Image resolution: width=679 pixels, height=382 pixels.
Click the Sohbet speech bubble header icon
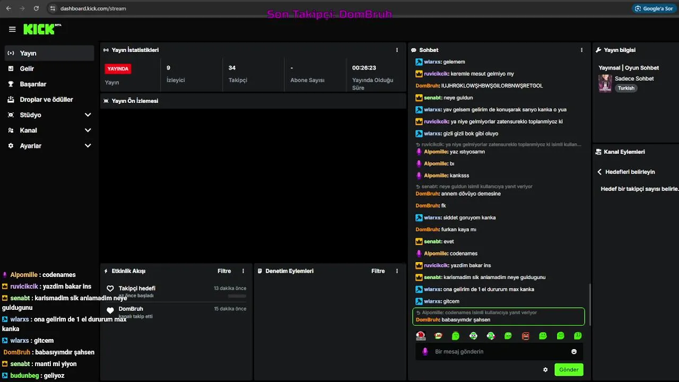coord(414,50)
